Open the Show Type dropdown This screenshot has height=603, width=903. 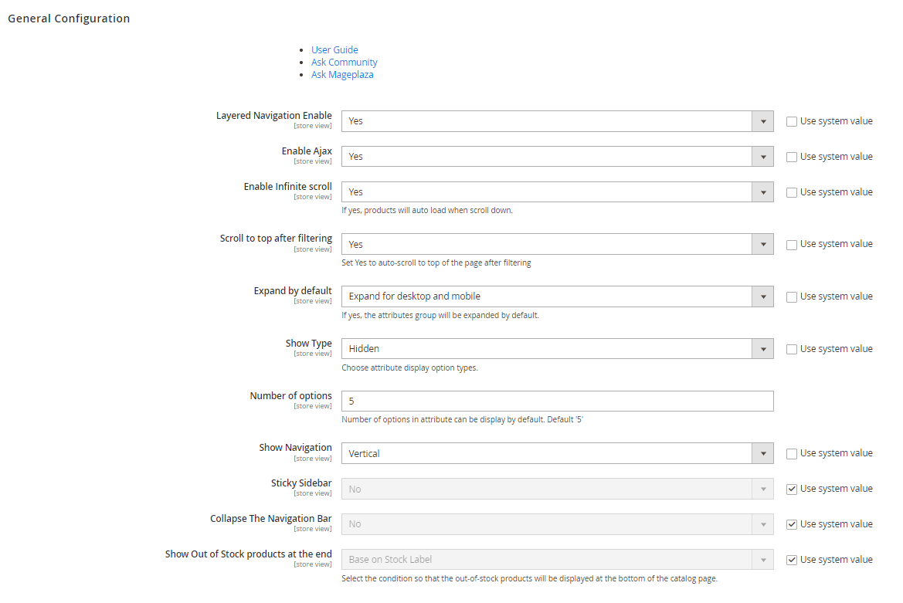pyautogui.click(x=557, y=349)
